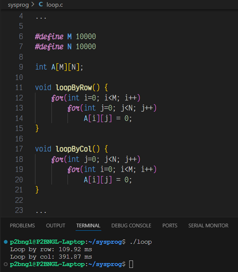Click 'A[i][j] = 0;' on line 14
Viewport: 238px width, 272px height.
pyautogui.click(x=108, y=119)
